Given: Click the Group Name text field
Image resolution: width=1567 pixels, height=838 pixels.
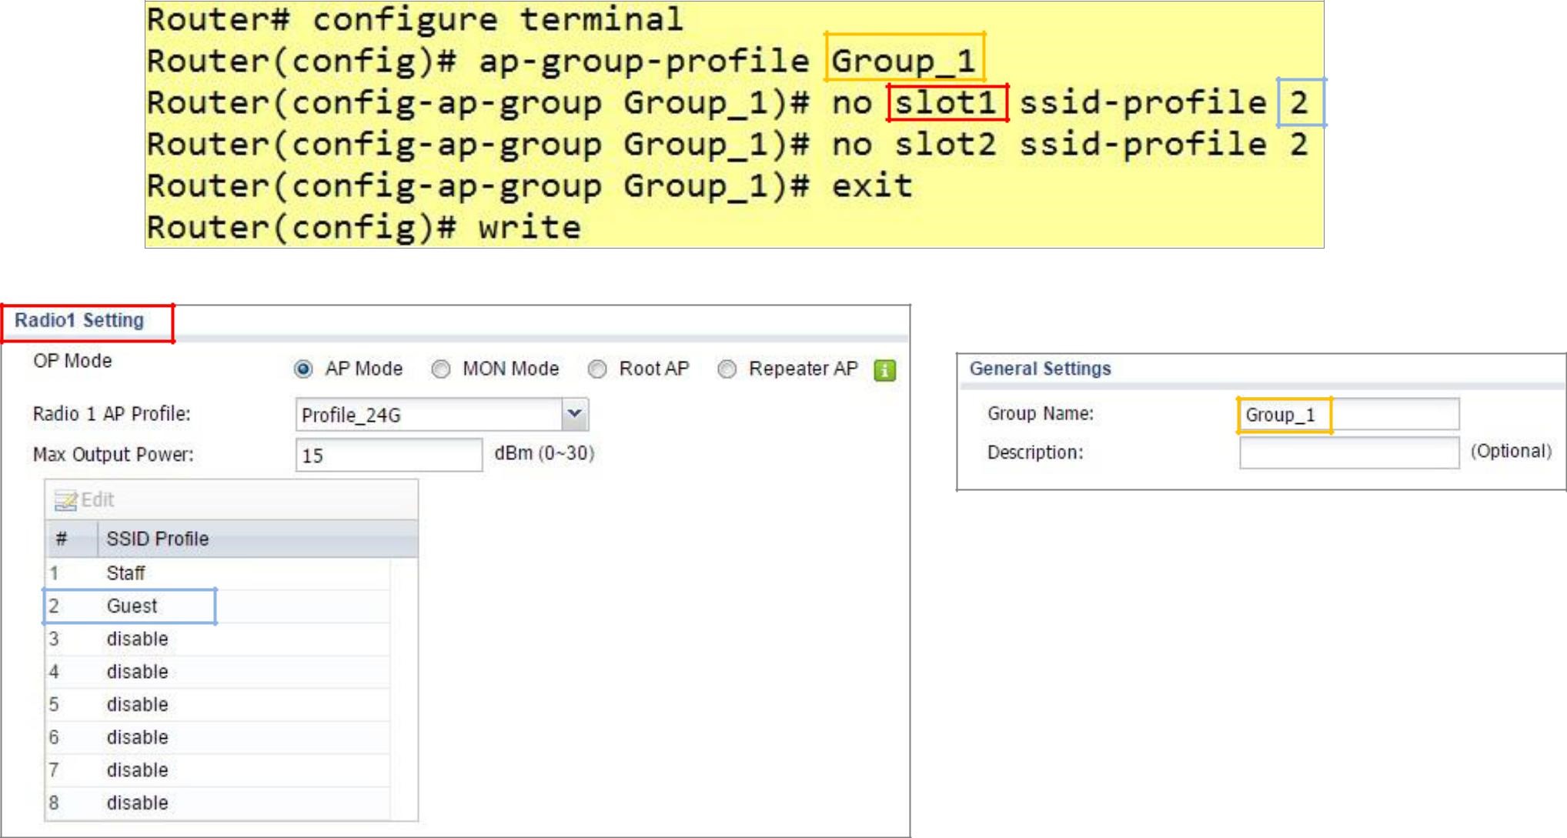Looking at the screenshot, I should [x=1348, y=415].
